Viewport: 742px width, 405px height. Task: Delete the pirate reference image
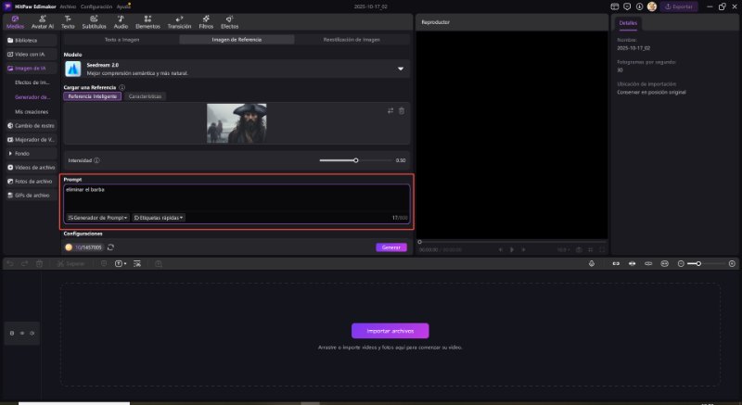pyautogui.click(x=402, y=111)
